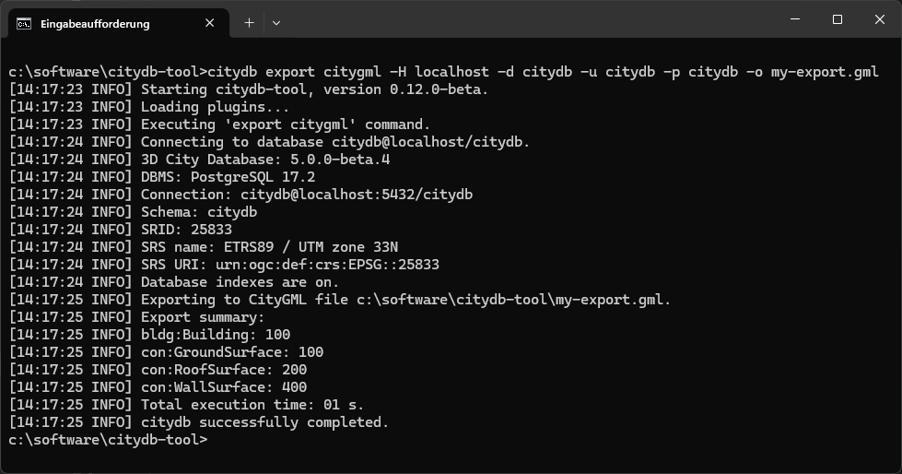Click the Command Prompt icon in tab

tap(24, 23)
